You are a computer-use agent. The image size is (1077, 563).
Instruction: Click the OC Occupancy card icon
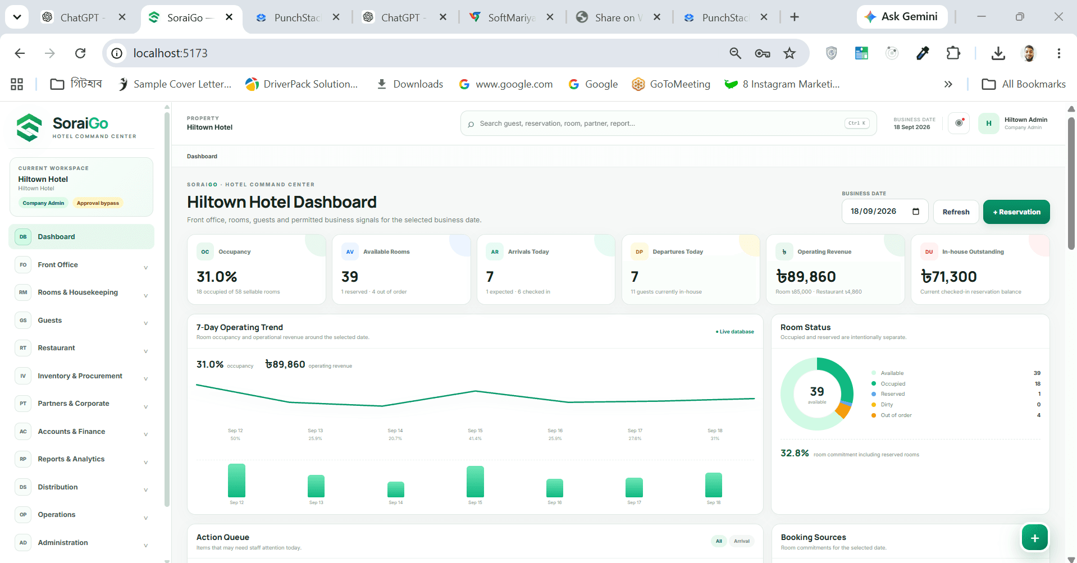tap(205, 252)
